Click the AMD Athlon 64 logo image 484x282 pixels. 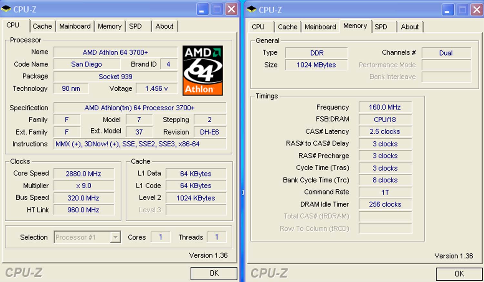click(x=203, y=70)
